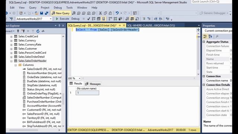The width and height of the screenshot is (238, 134).
Task: Click the activity window icon after Redo
Action: 135,13
